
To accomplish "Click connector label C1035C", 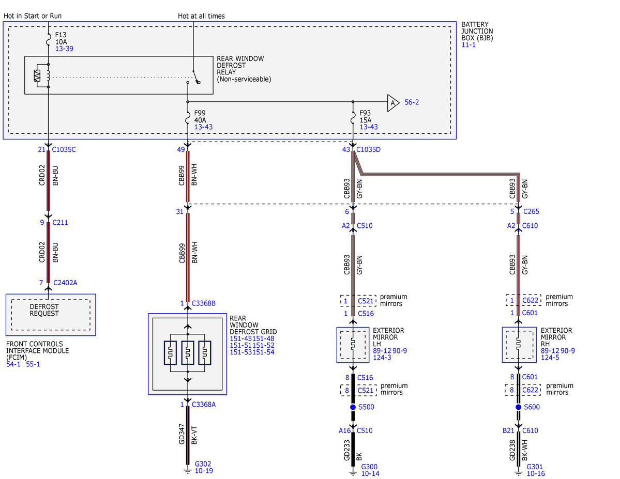I will (64, 149).
